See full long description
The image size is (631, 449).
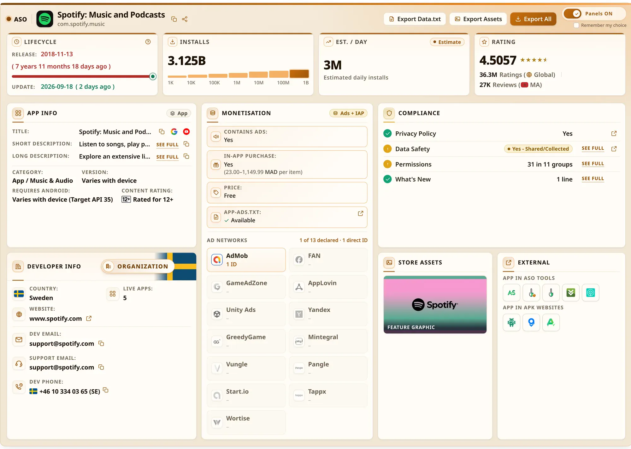point(167,157)
